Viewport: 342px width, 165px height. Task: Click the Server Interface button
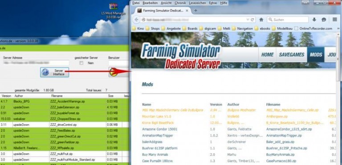(54, 72)
